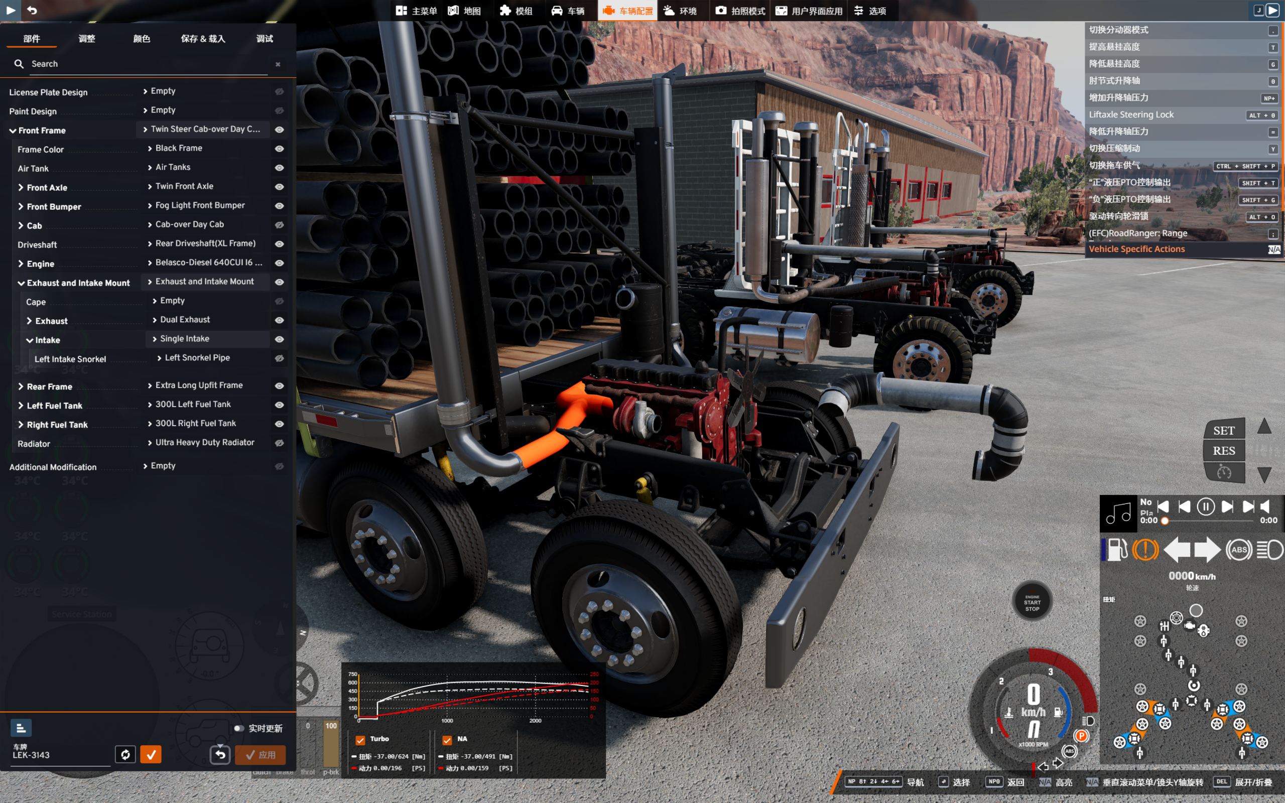Open 拍照模式 in the top menu
1285x803 pixels.
(740, 11)
